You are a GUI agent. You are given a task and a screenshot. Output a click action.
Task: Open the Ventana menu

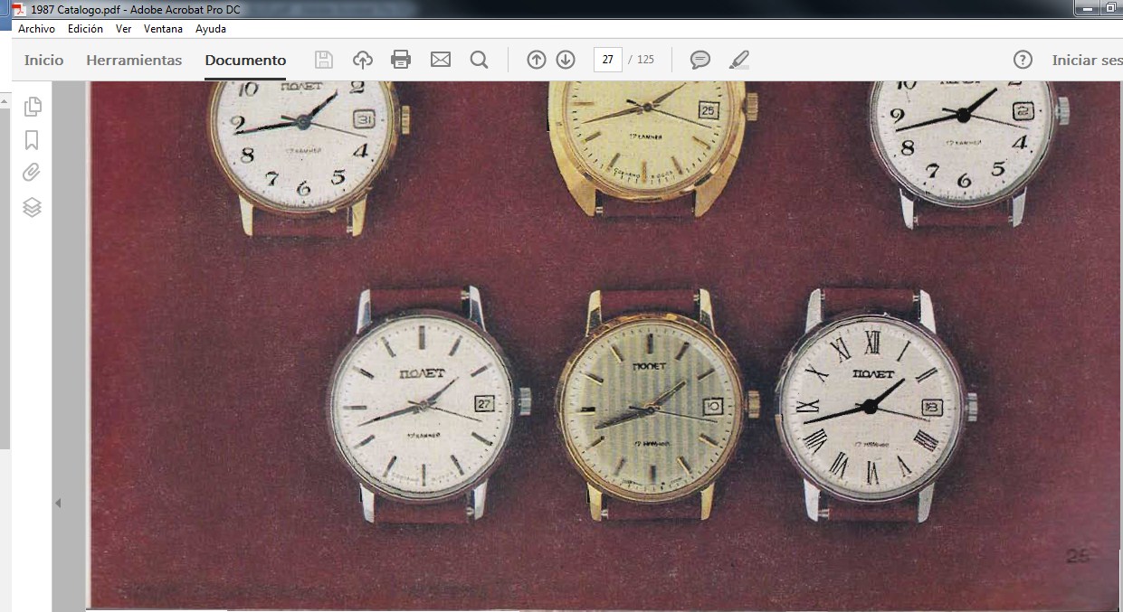(x=163, y=29)
